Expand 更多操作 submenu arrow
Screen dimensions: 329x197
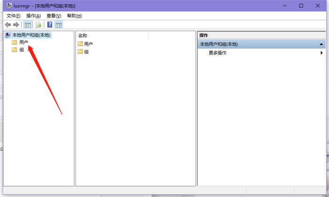(x=321, y=53)
